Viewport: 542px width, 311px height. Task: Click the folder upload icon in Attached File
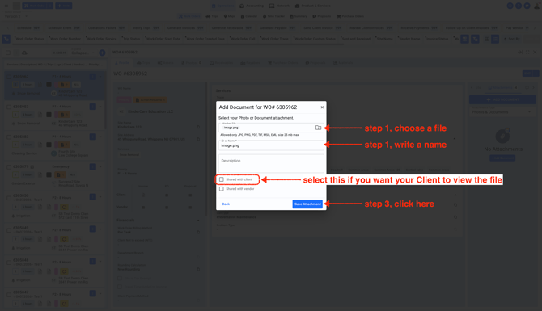click(318, 128)
